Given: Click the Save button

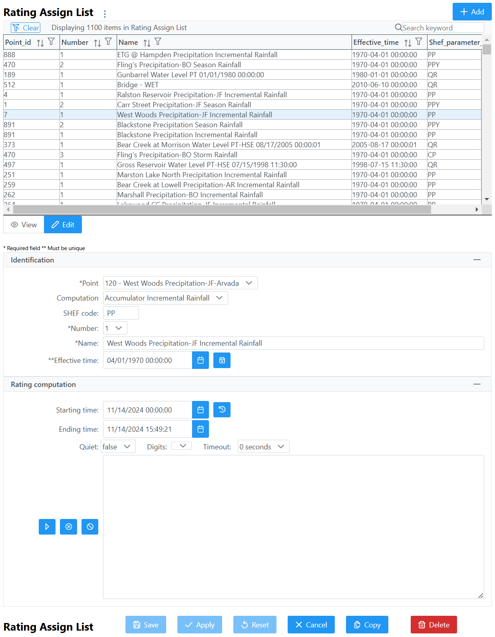Looking at the screenshot, I should click(x=146, y=625).
